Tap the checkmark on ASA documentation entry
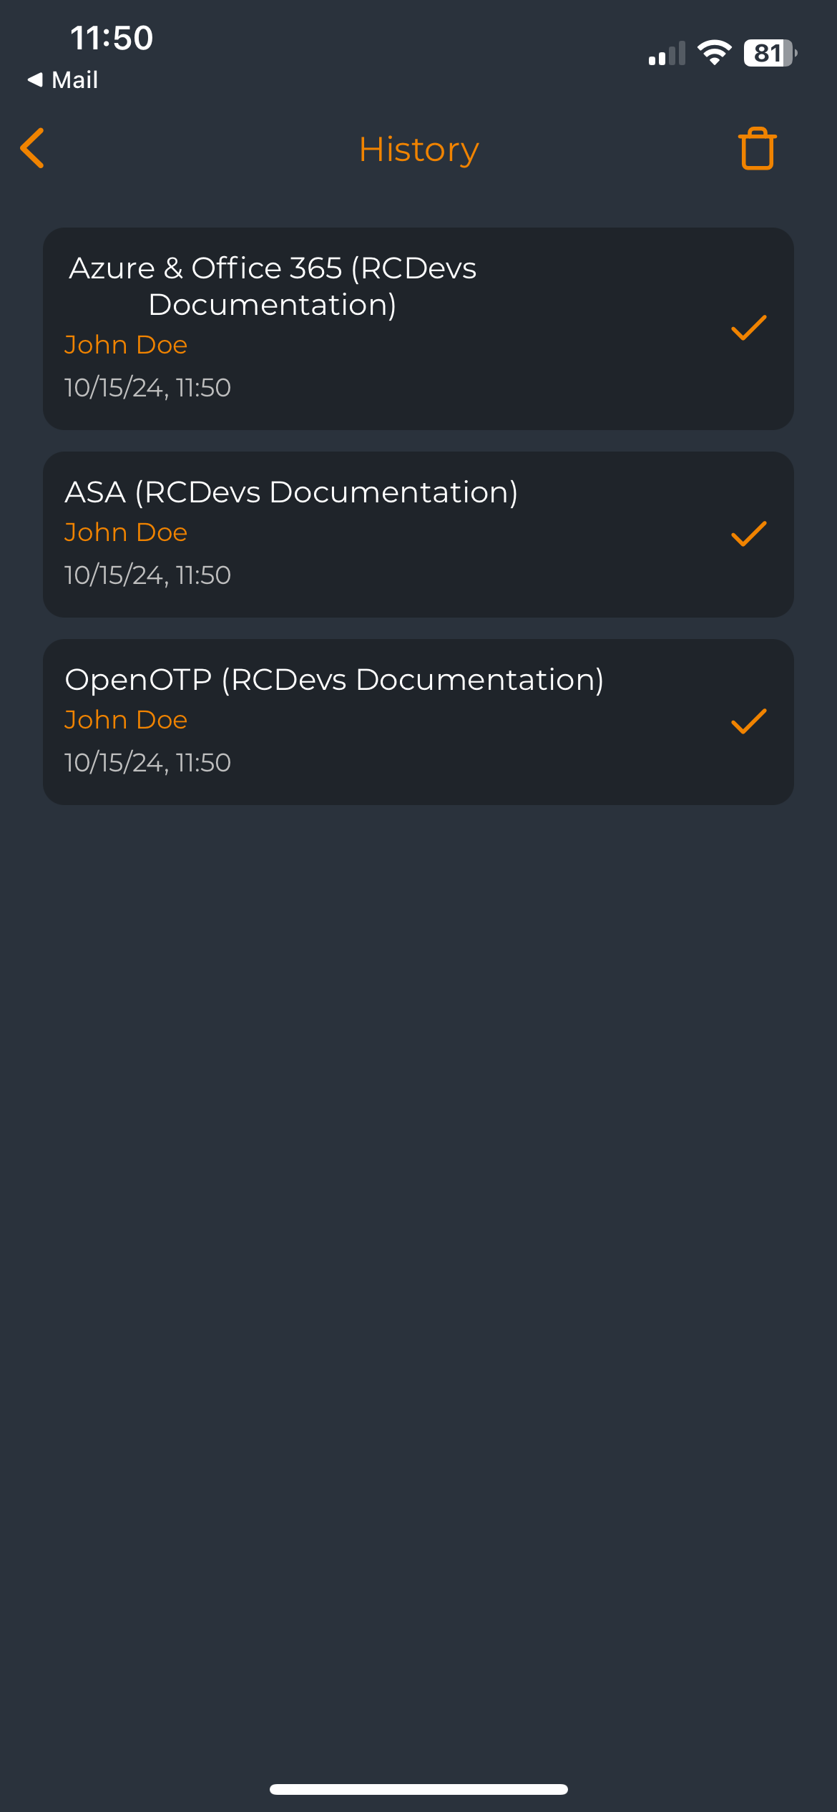The height and width of the screenshot is (1812, 837). (748, 532)
